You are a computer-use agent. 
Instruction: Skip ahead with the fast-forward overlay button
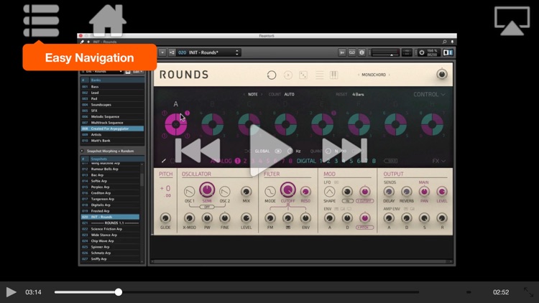pos(345,151)
